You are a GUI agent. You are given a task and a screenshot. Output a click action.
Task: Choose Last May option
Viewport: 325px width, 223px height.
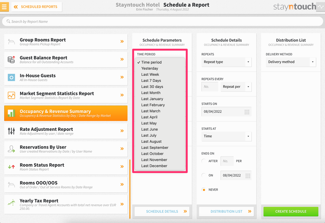click(160, 123)
